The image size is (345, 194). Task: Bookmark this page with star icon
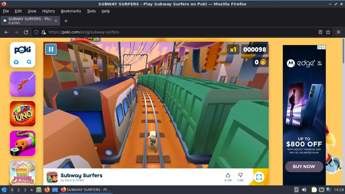click(x=328, y=32)
